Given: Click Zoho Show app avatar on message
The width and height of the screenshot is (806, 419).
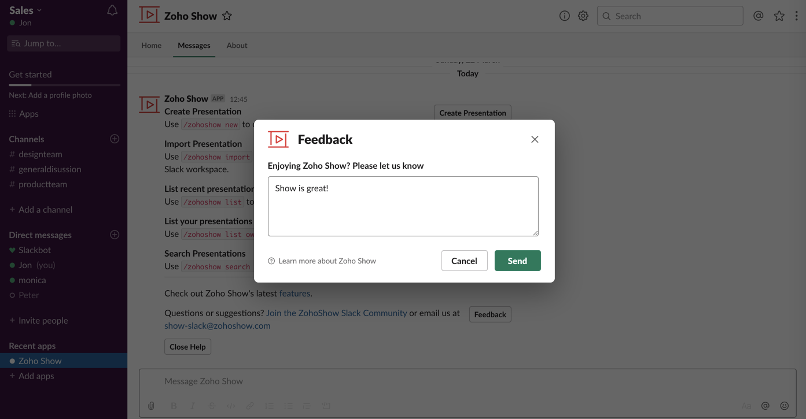Looking at the screenshot, I should pyautogui.click(x=149, y=105).
